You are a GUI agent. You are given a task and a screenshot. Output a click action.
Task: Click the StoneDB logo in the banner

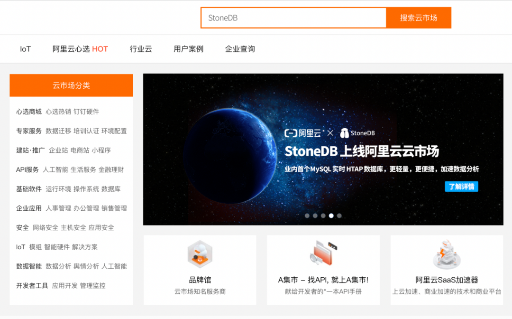click(358, 133)
